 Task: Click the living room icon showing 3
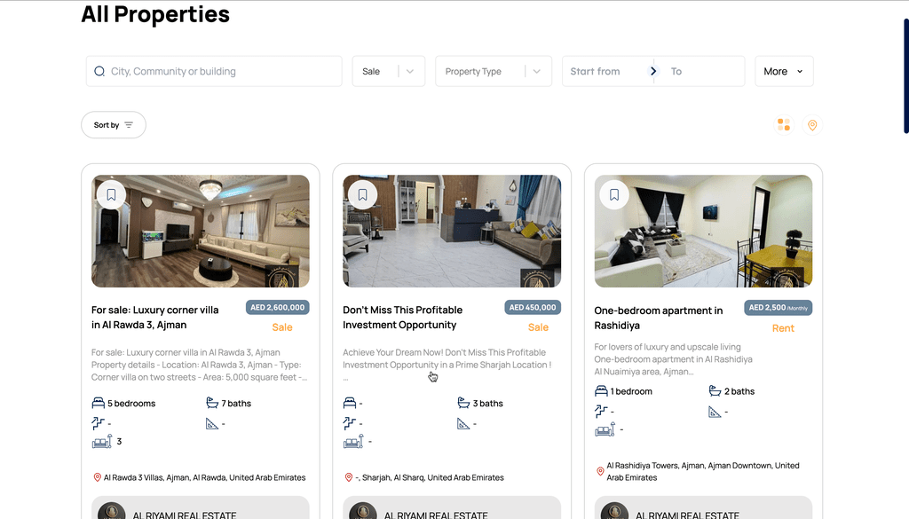(102, 442)
